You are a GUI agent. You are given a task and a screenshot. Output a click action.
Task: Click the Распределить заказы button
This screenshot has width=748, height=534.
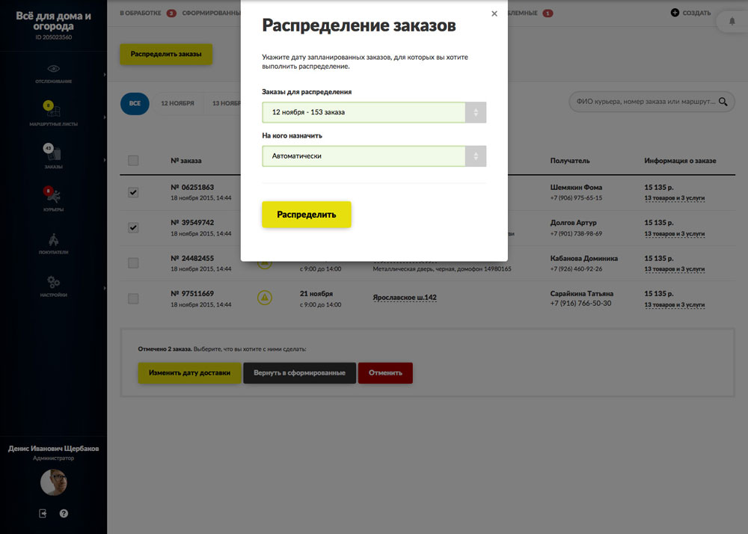click(x=166, y=54)
